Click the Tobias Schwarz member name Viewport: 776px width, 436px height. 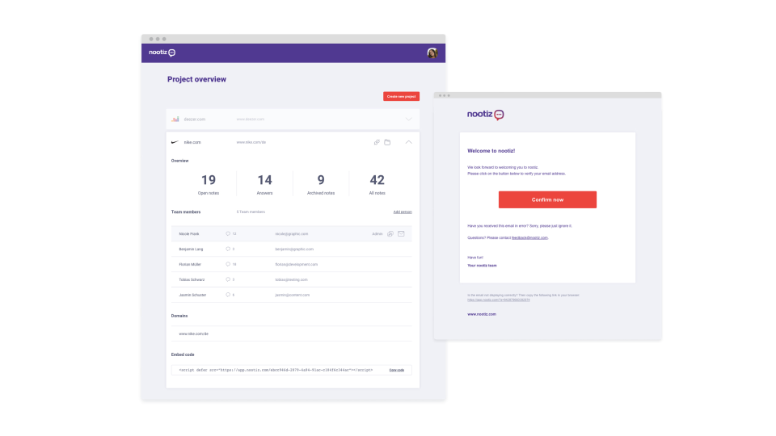pos(192,280)
